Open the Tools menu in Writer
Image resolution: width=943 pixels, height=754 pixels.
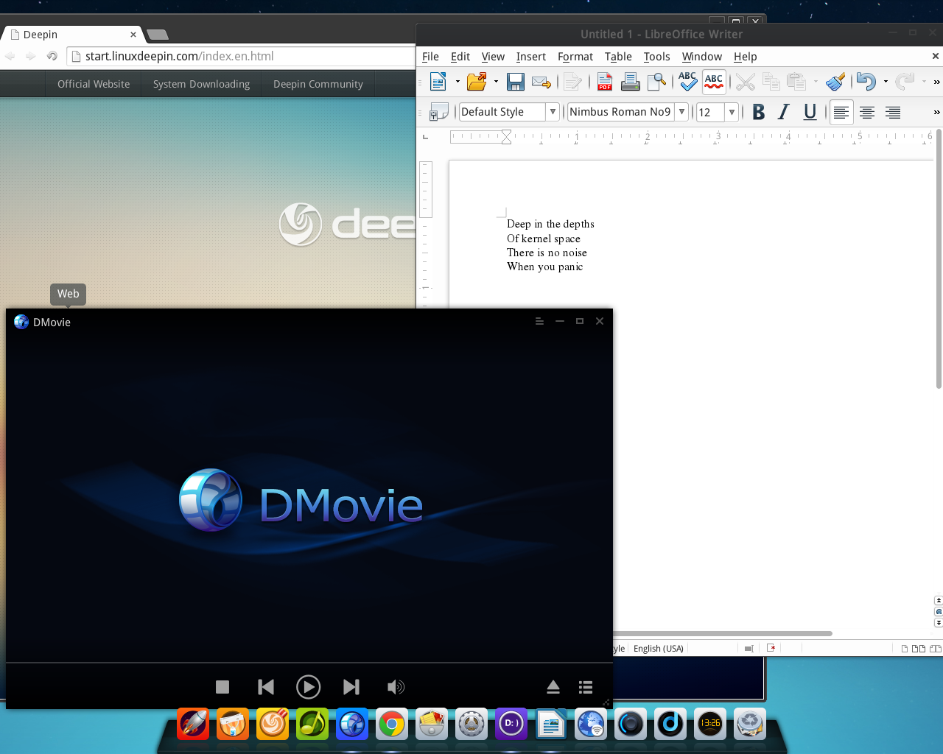tap(656, 57)
